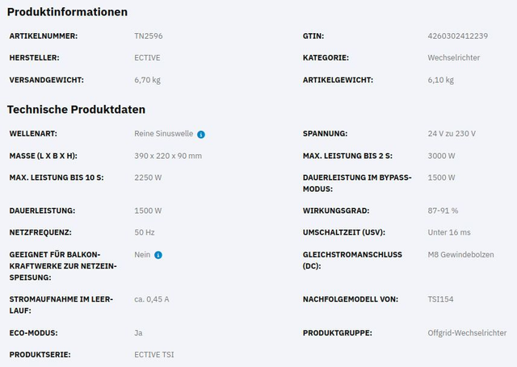Click the article number TN2596
Viewport: 517px width, 367px height.
148,36
